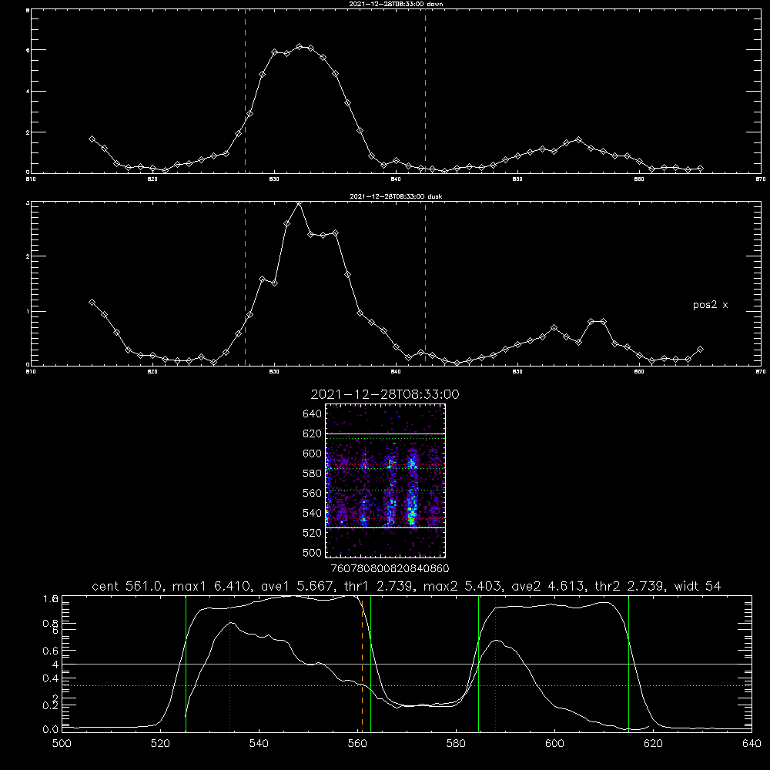Click the 'pos2 x' label in dusk plot

click(x=710, y=305)
